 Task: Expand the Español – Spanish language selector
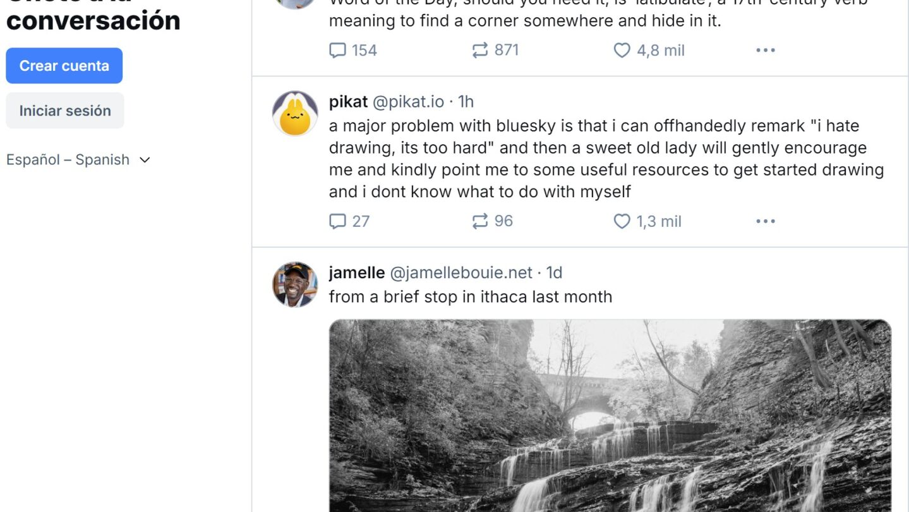(68, 160)
